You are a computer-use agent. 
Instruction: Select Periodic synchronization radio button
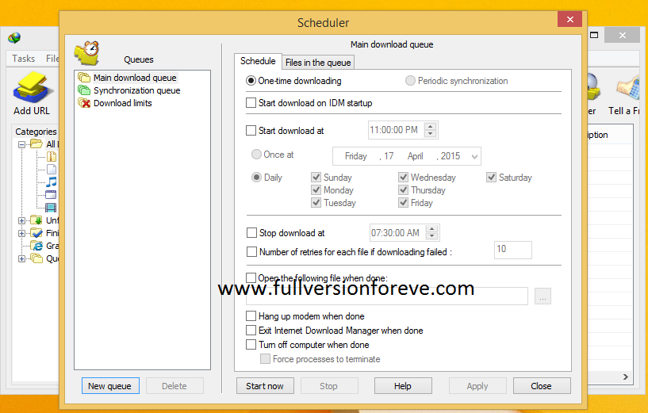tap(410, 81)
